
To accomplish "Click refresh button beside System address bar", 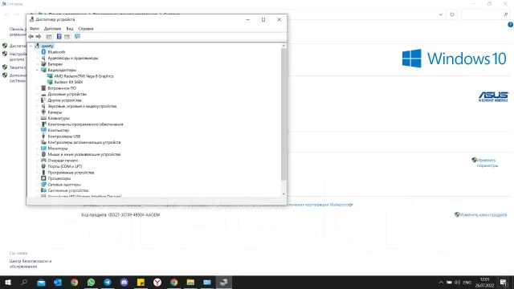I will point(452,14).
